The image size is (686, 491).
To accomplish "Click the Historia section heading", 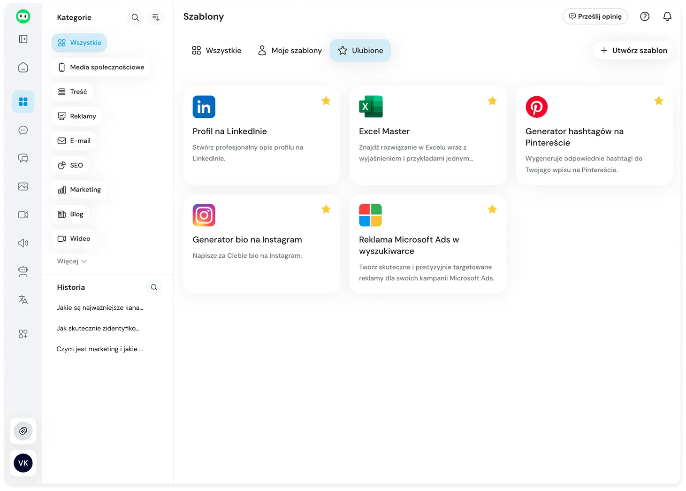I will [x=71, y=287].
